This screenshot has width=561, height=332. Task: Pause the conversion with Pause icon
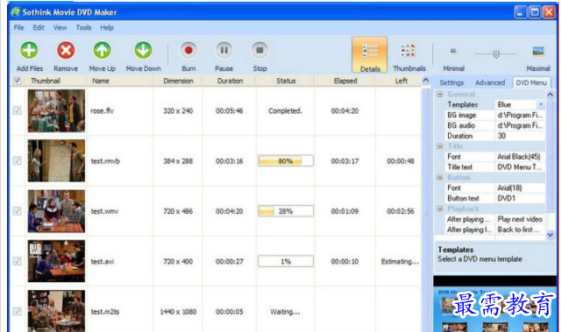tap(224, 51)
